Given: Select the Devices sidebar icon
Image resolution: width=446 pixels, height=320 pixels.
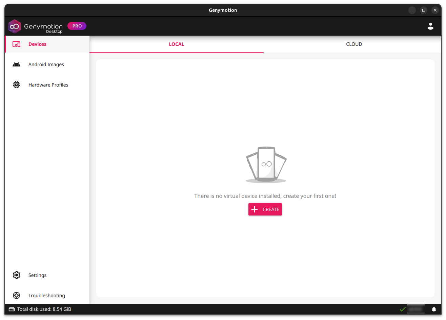Looking at the screenshot, I should click(x=16, y=44).
